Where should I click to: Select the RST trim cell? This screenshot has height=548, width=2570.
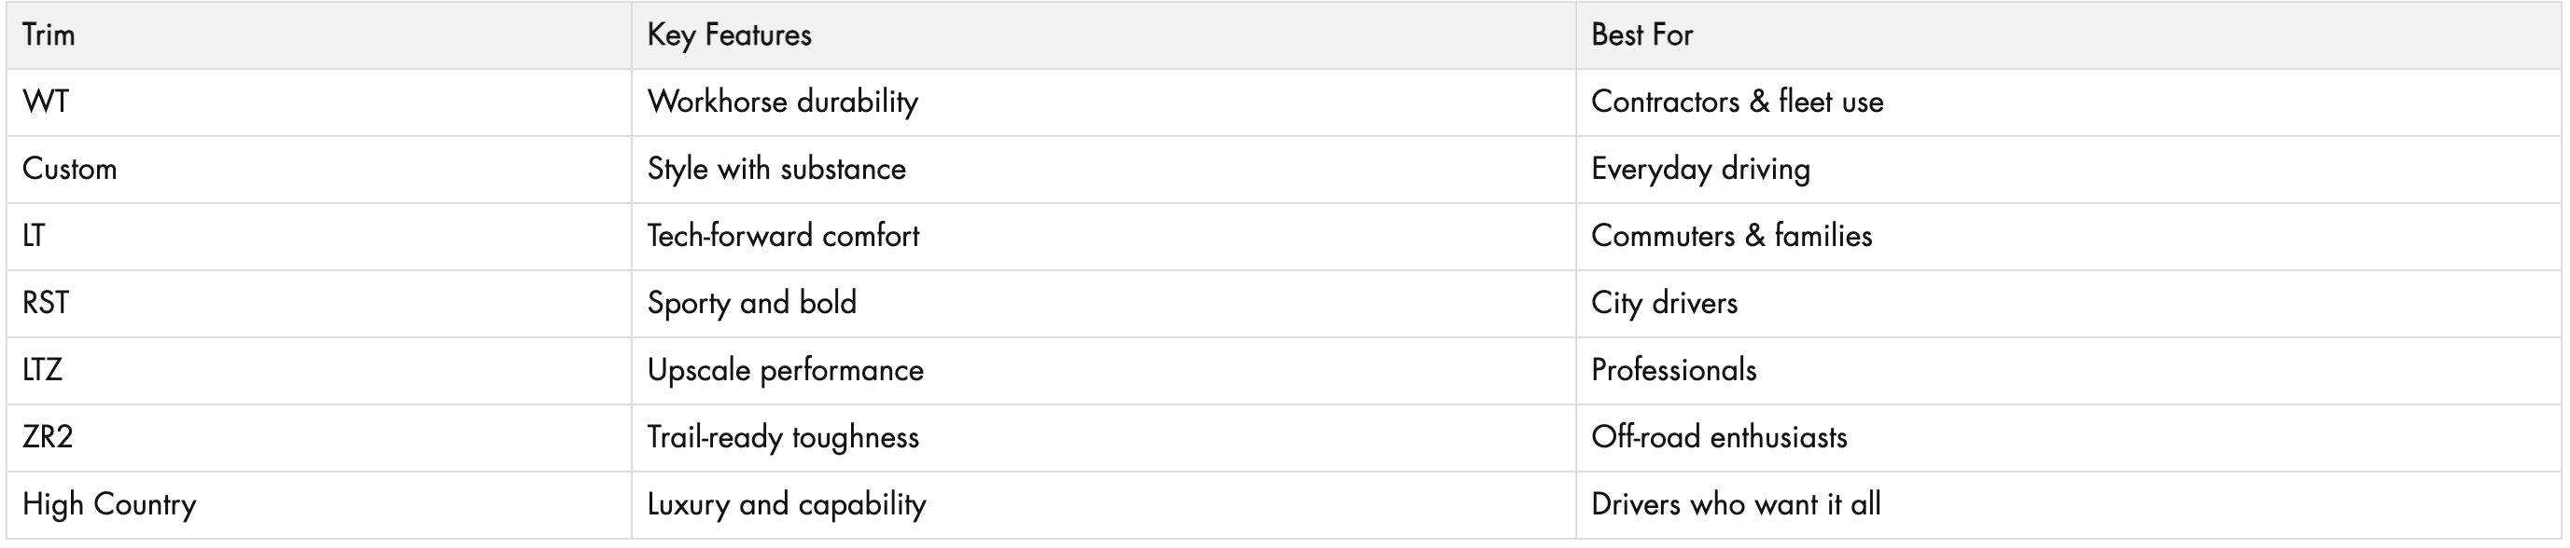[46, 303]
